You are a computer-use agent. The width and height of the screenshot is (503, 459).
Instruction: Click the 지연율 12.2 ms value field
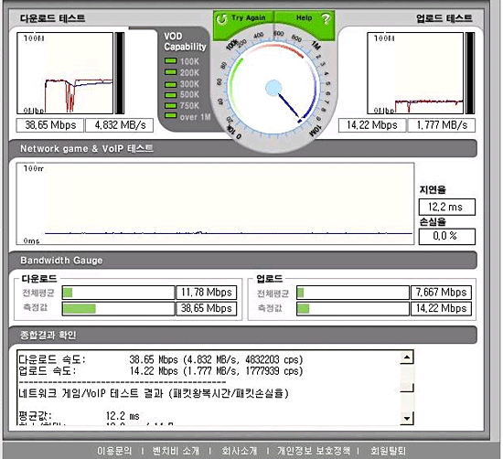[x=447, y=207]
